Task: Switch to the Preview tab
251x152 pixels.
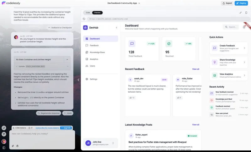Action: click(97, 13)
